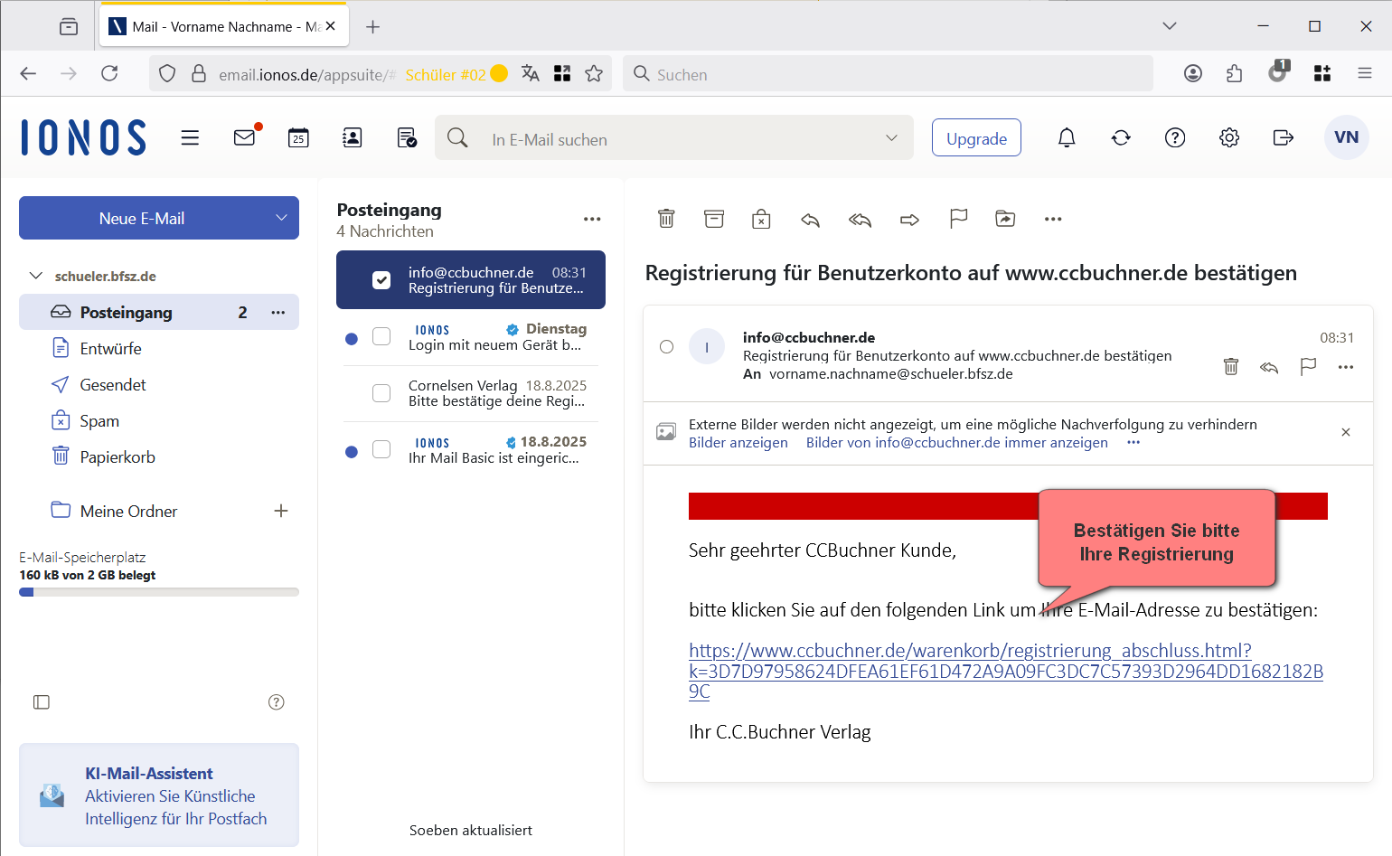Archive the open email
This screenshot has height=856, width=1392.
coord(714,219)
